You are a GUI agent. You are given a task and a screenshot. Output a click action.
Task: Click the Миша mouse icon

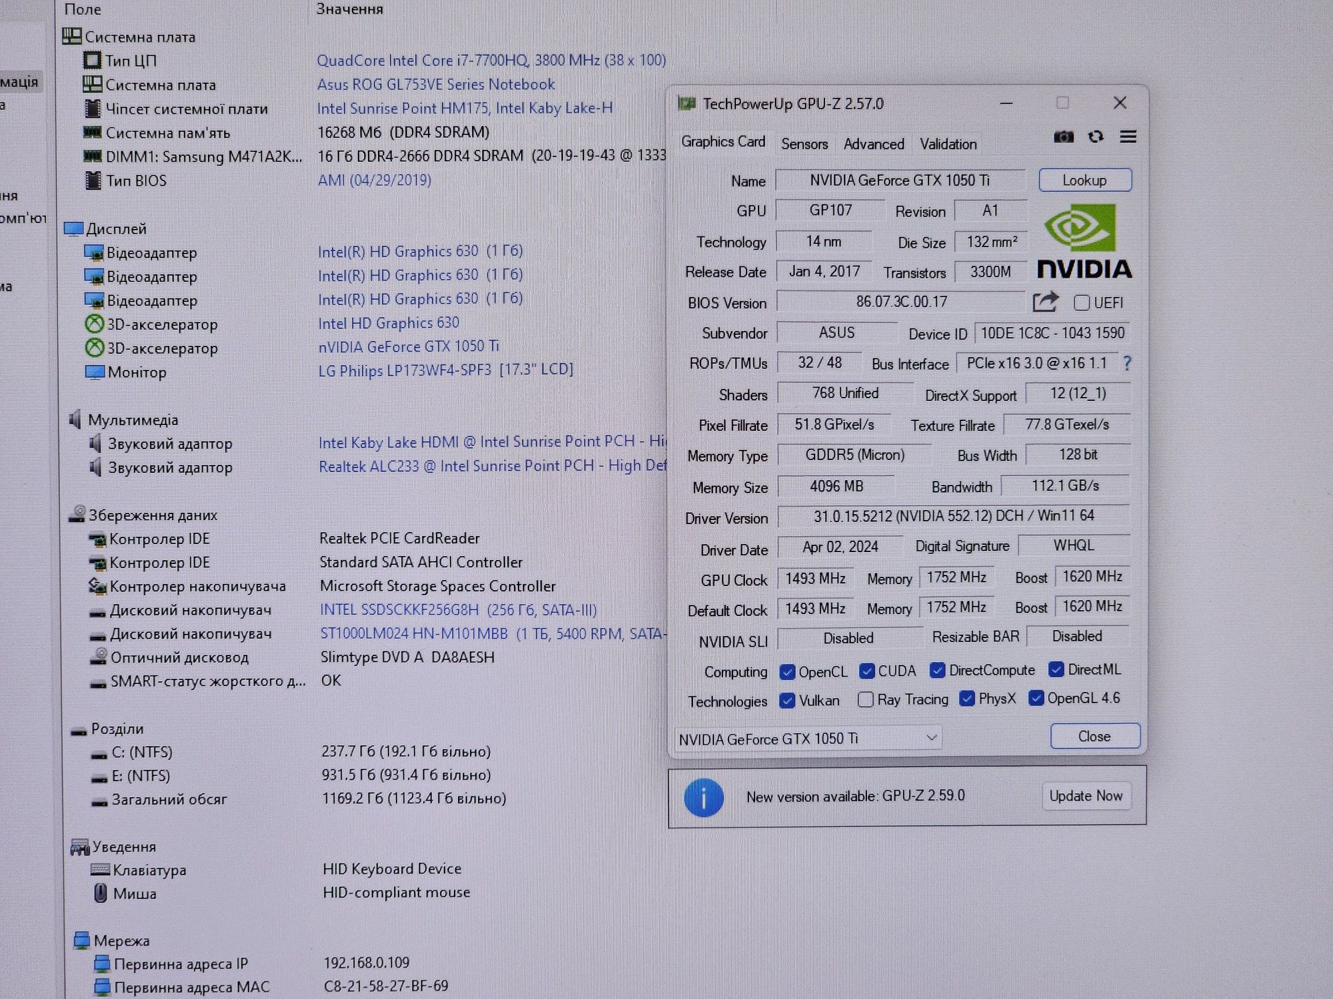100,892
